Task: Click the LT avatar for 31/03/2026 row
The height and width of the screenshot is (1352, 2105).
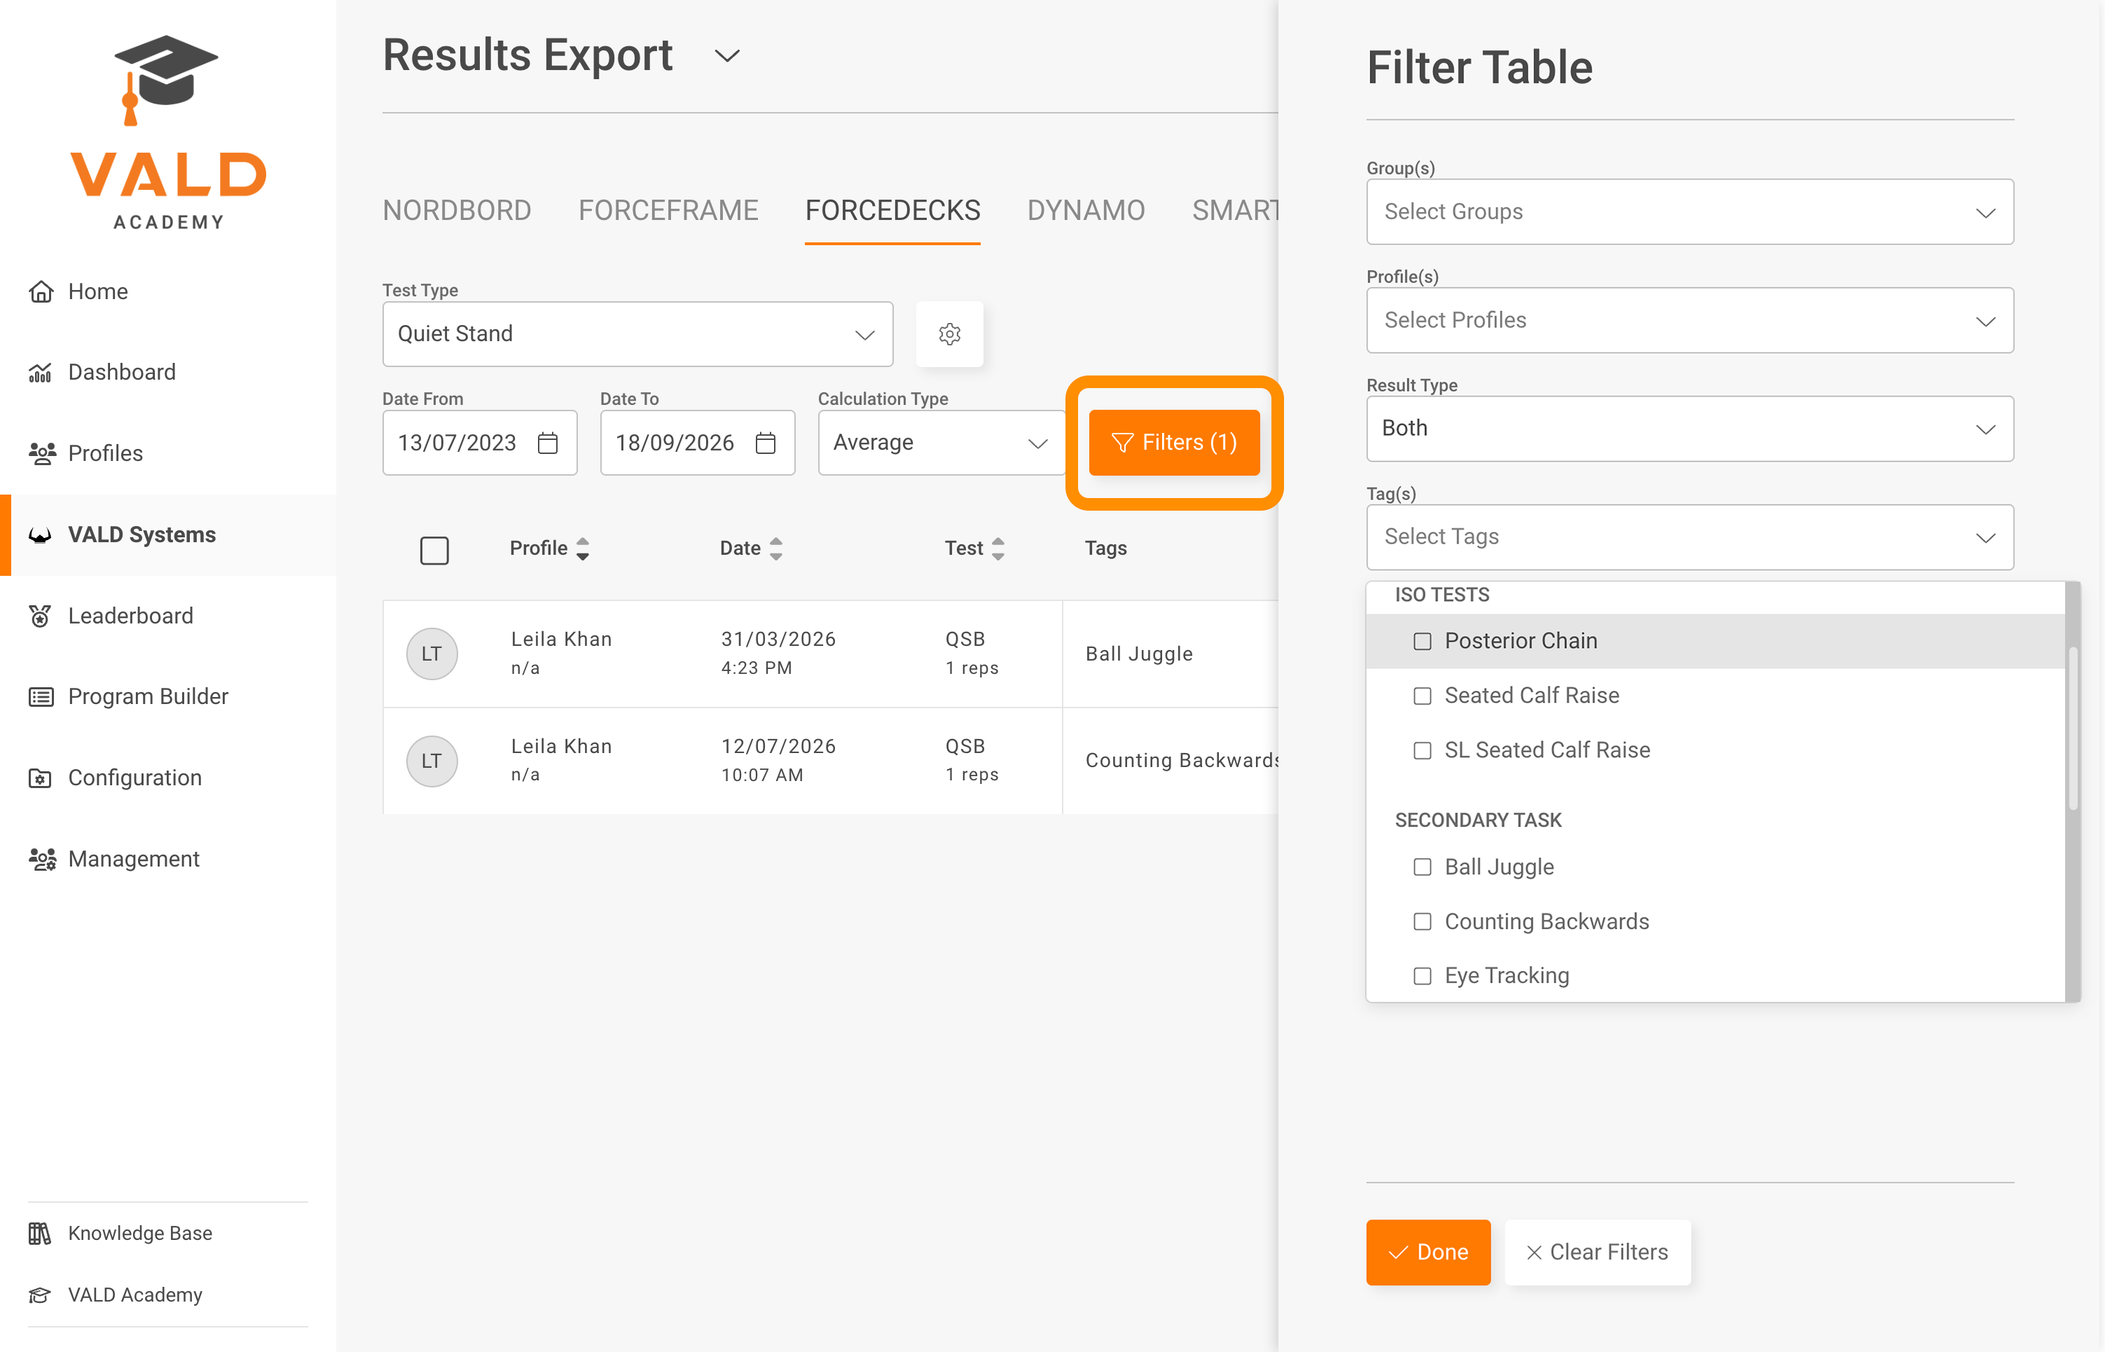Action: coord(432,654)
